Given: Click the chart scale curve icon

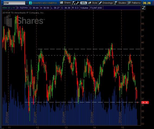Looking at the screenshot, I should [x=143, y=8].
